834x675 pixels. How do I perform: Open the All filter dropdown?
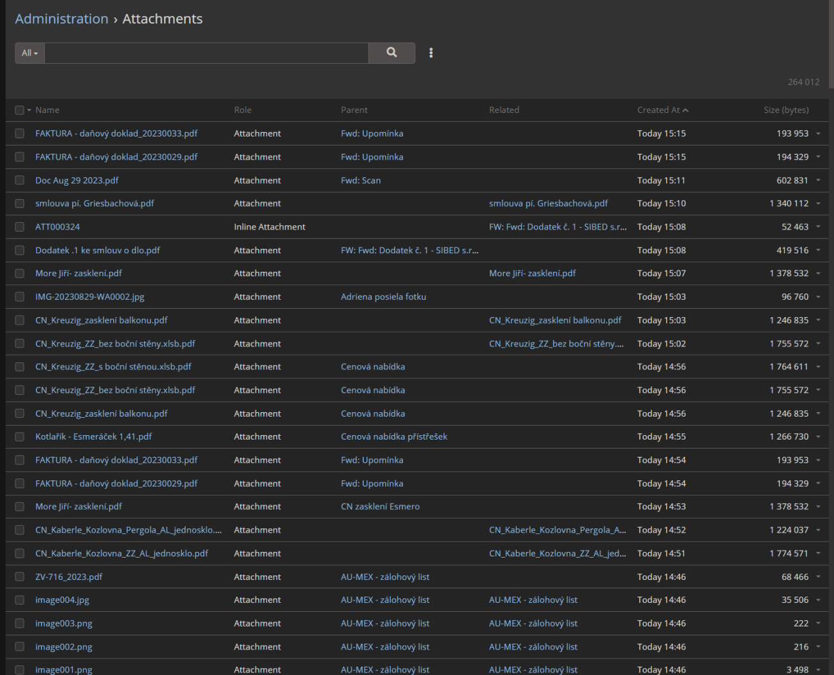(x=30, y=53)
